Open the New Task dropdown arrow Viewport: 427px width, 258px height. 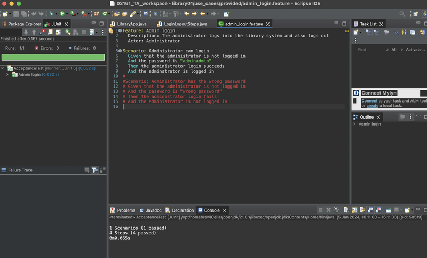[360, 32]
